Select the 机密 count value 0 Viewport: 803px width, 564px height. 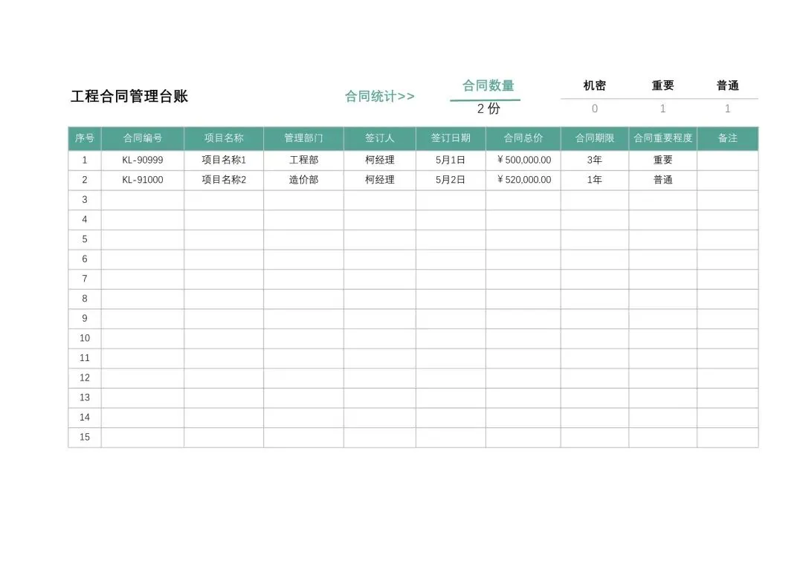click(595, 108)
